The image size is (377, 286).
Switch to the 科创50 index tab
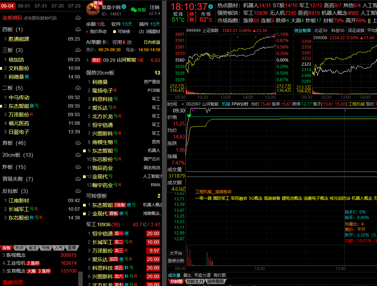tap(338, 31)
